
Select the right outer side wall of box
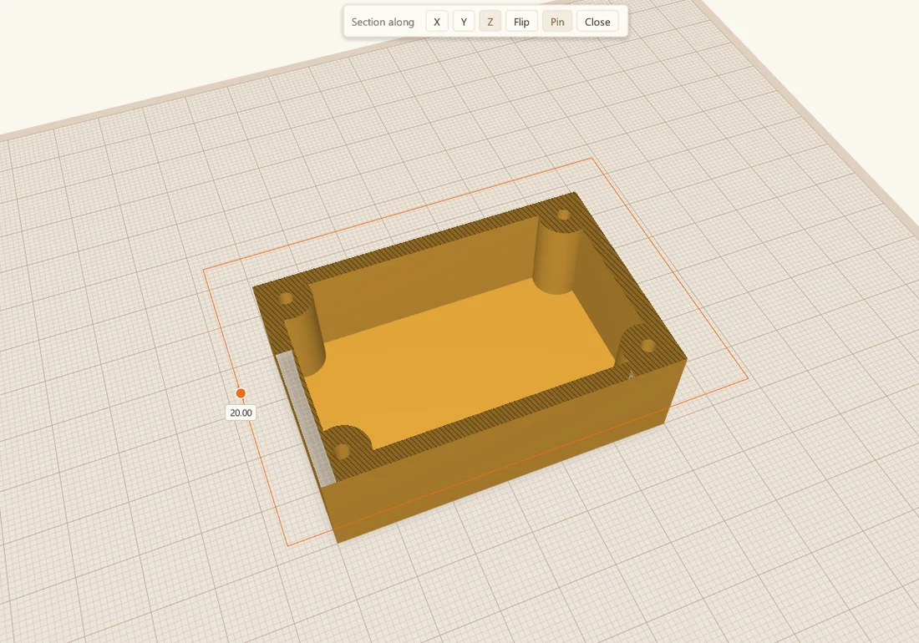[x=675, y=391]
